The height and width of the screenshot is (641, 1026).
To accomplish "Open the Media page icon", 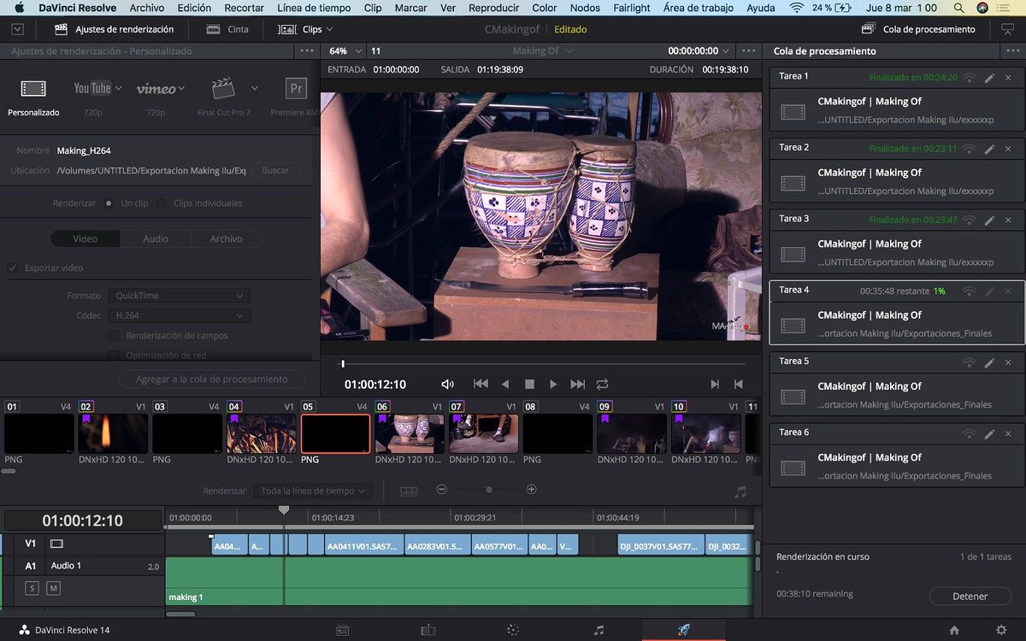I will pos(342,630).
